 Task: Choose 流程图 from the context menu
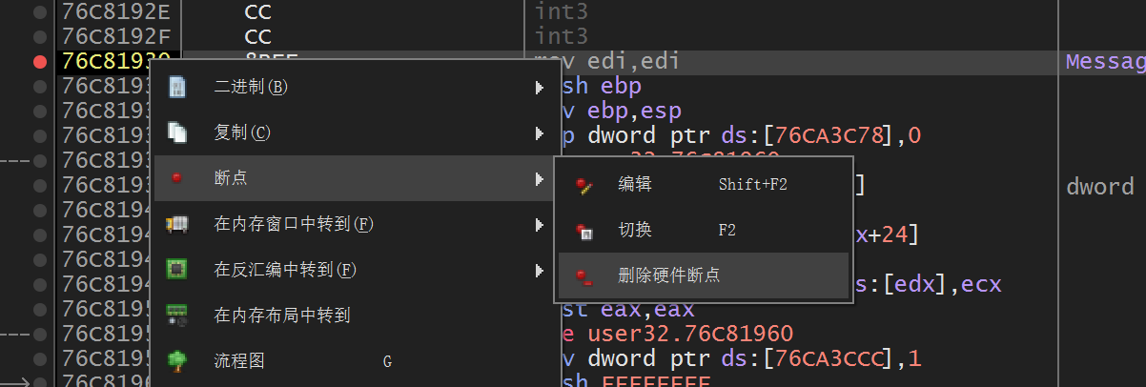click(357, 360)
